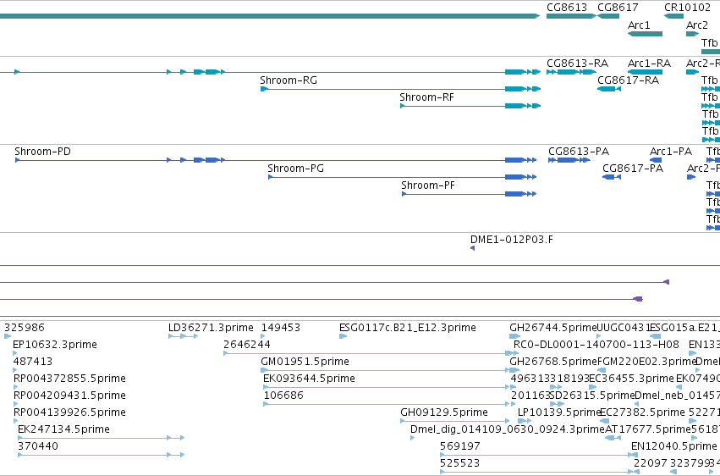Screen dimensions: 720x476
Task: Select the CR10102 gene feature
Action: pos(673,16)
